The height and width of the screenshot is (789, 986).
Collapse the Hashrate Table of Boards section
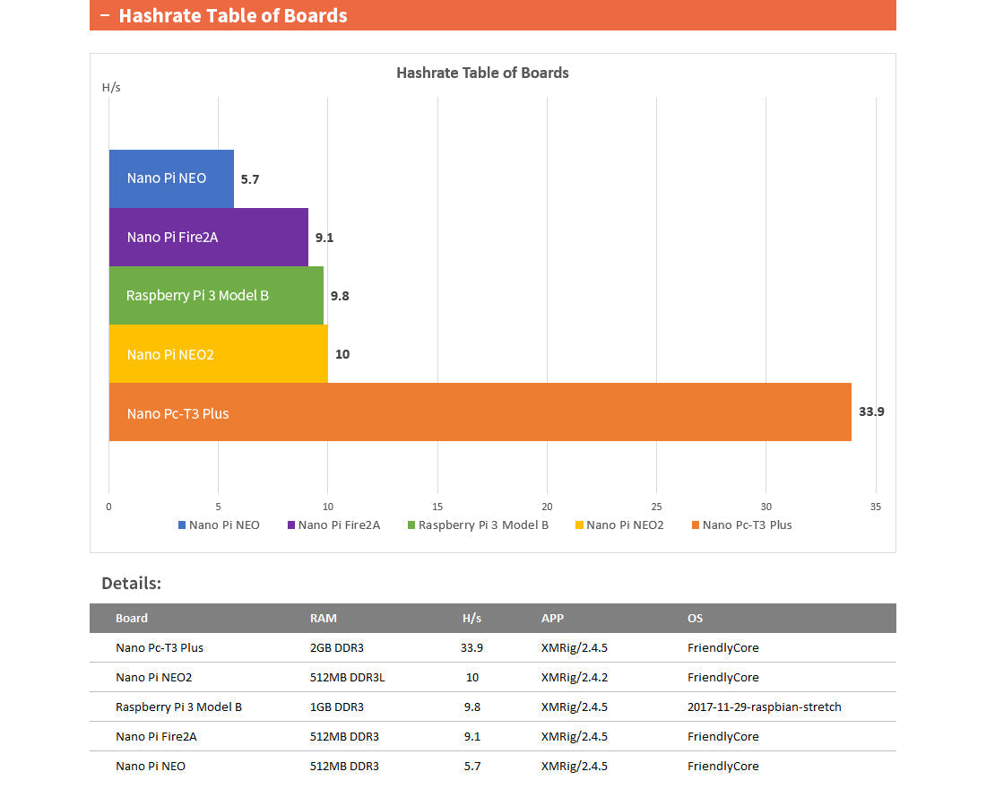point(105,16)
